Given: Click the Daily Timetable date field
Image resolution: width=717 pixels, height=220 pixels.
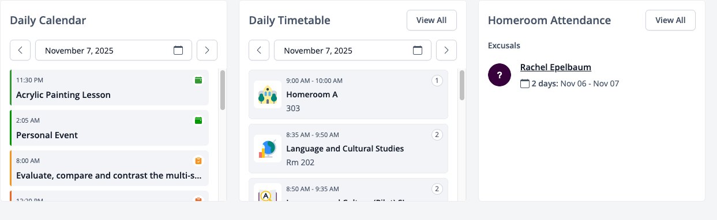Looking at the screenshot, I should (x=352, y=50).
